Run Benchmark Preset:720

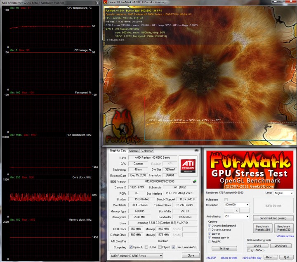click(x=284, y=228)
